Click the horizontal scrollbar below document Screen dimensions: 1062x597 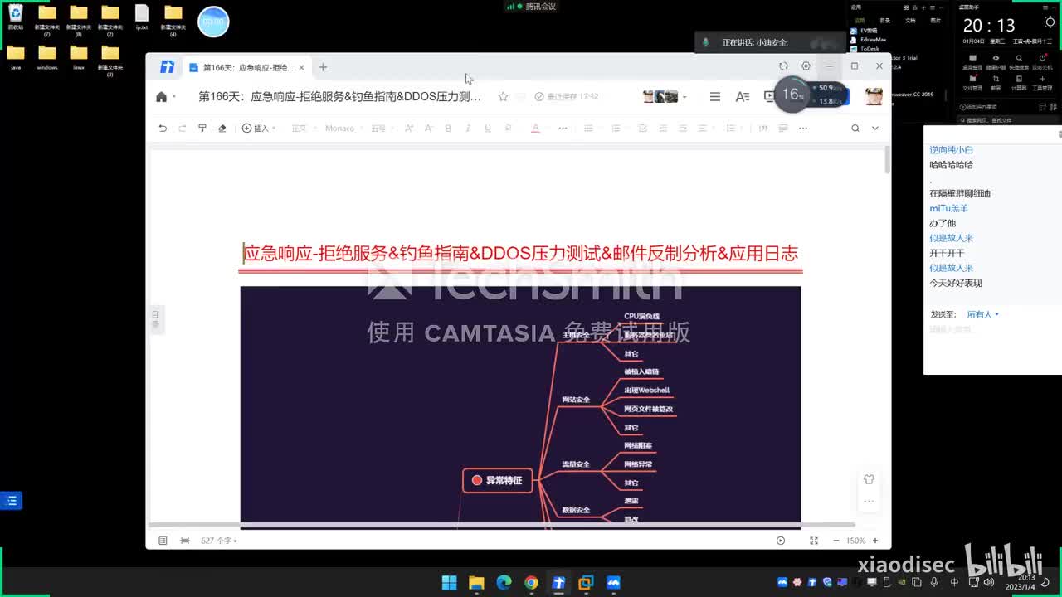pos(501,525)
